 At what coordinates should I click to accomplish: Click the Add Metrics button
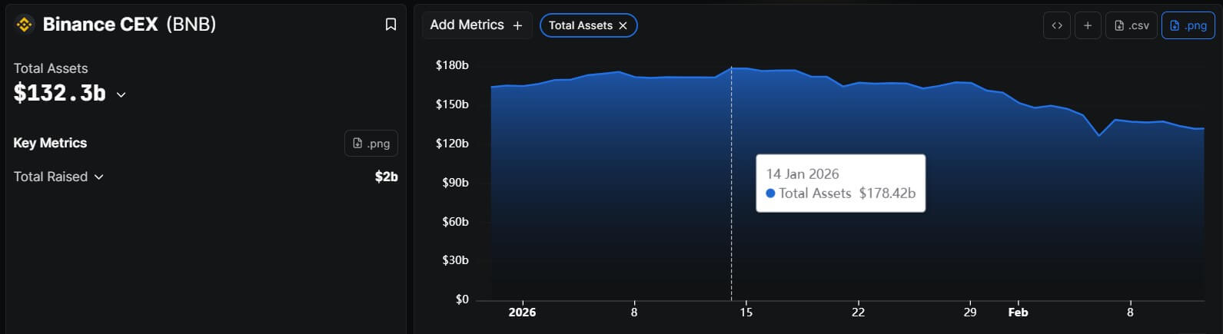(x=477, y=25)
